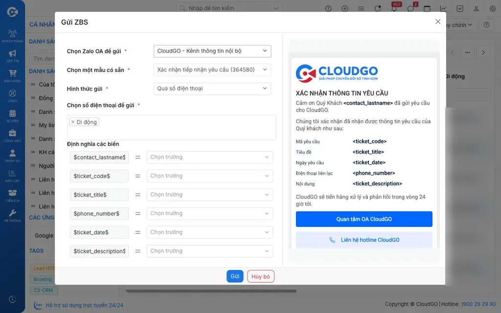Screen dimensions: 501x313
Task: Open the Báo cáo reports module
Action: pyautogui.click(x=12, y=176)
